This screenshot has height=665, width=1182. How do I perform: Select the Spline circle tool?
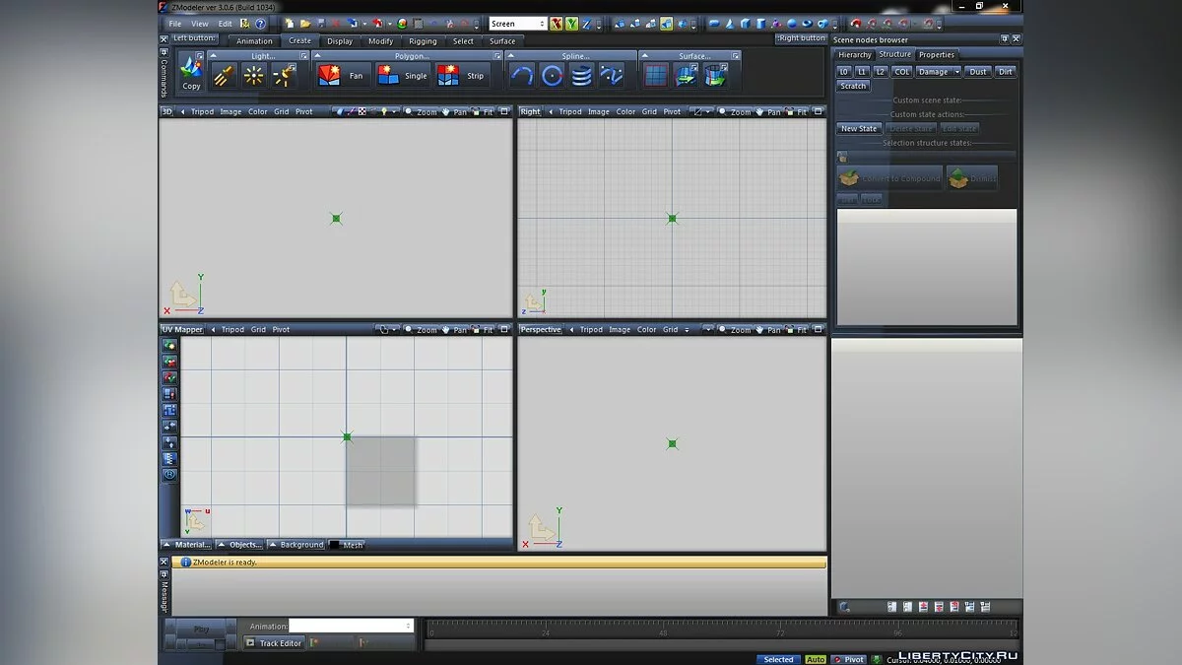click(x=552, y=76)
